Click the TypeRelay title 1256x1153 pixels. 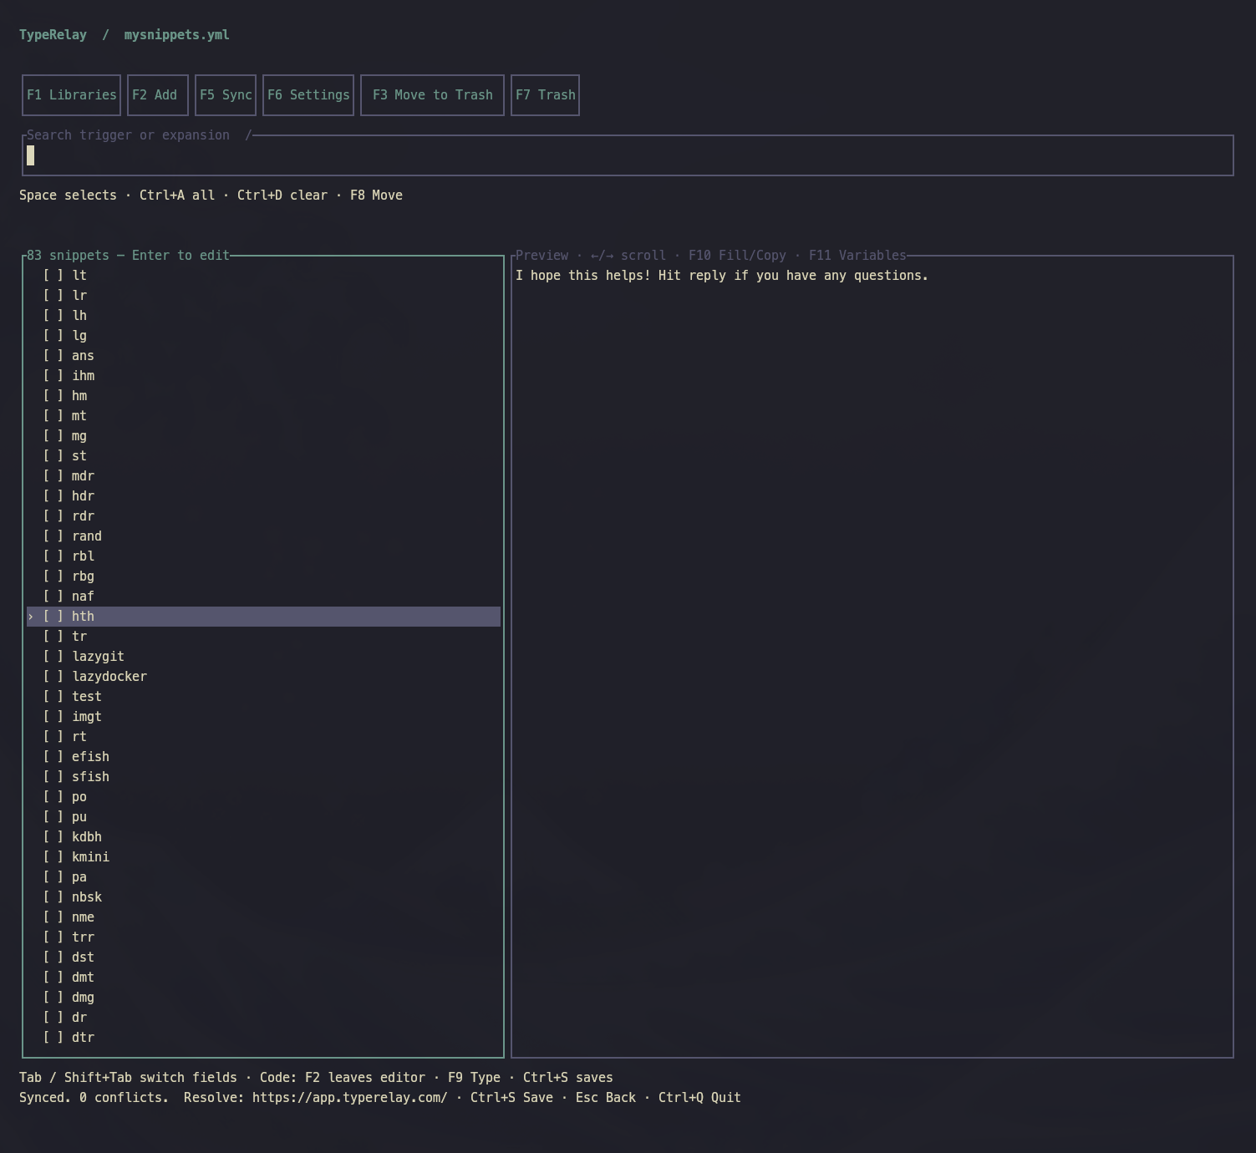click(x=53, y=35)
